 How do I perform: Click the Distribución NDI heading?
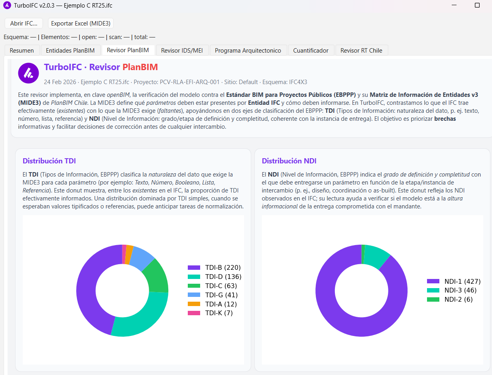pyautogui.click(x=288, y=161)
